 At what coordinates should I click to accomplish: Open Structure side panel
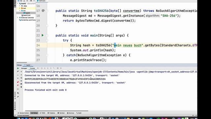[x=15, y=95]
